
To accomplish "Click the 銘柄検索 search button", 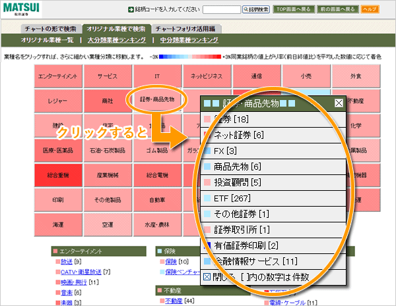I will (256, 10).
